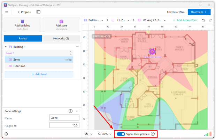216x140 pixels.
Task: Switch to the Project tab
Action: point(23,38)
